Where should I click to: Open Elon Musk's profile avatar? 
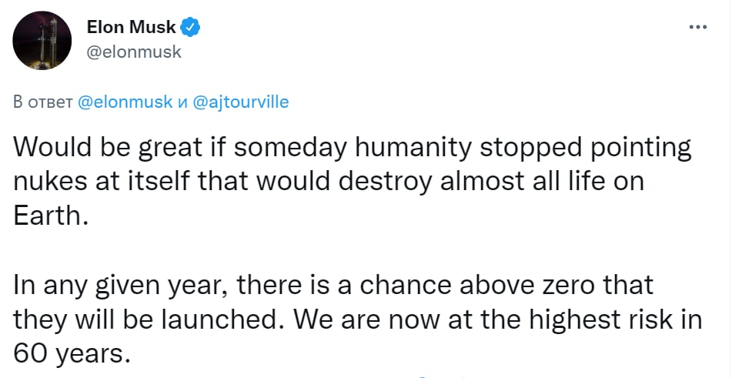[38, 40]
